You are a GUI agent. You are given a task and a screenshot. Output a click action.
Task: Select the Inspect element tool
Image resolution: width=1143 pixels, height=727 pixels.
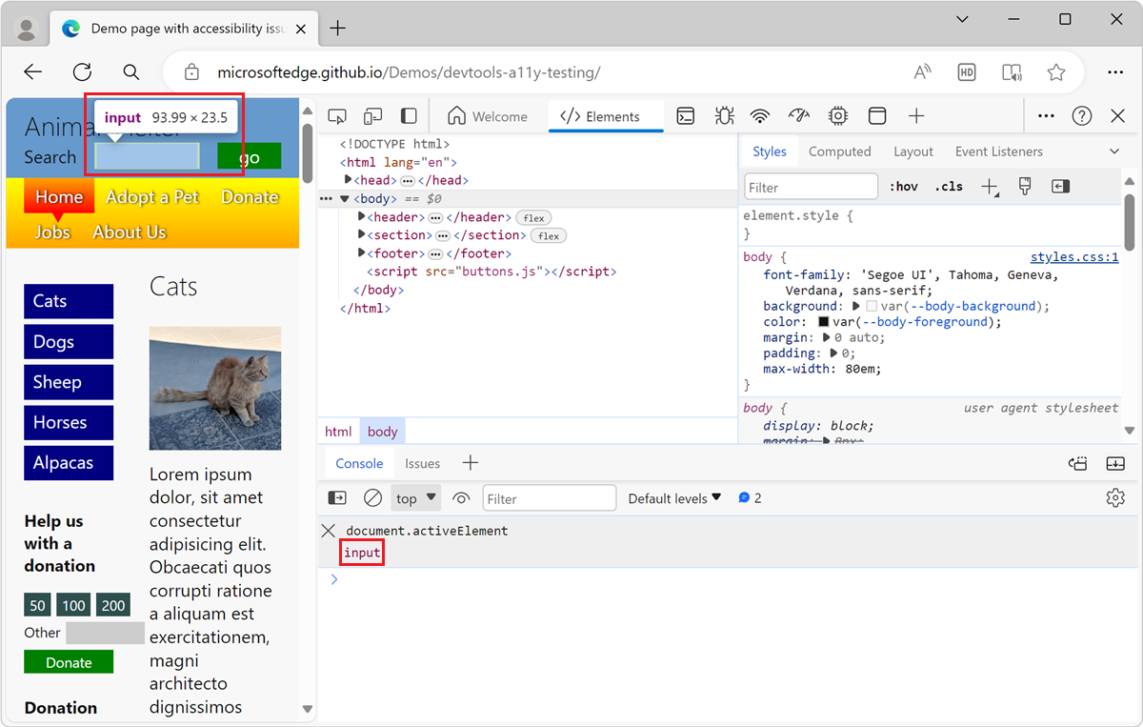pos(336,115)
